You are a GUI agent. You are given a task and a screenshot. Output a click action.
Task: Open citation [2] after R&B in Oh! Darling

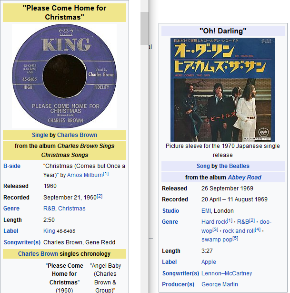point(252,220)
